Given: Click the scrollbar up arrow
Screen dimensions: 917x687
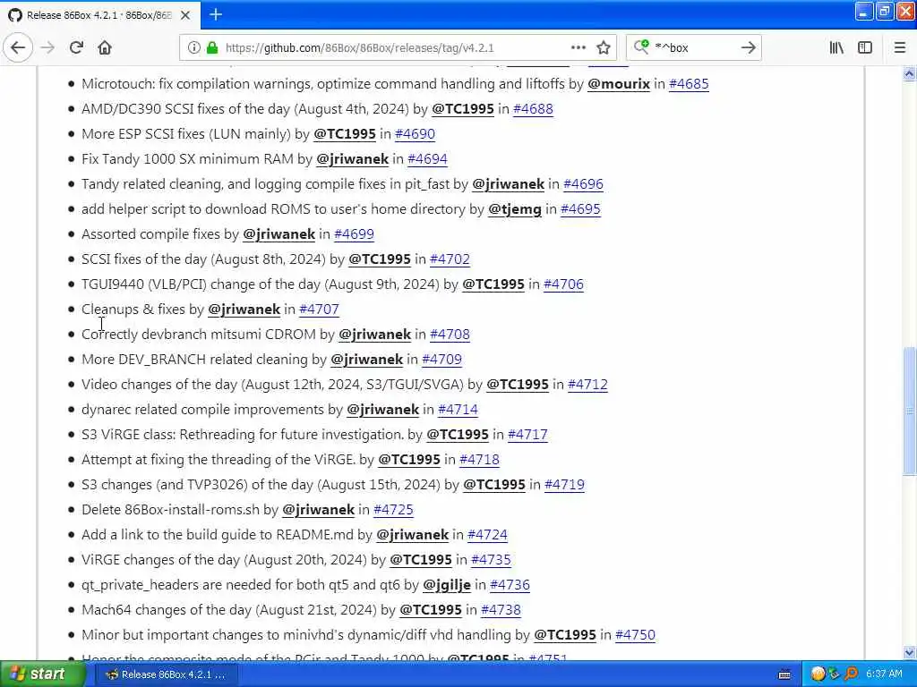Looking at the screenshot, I should [x=909, y=73].
